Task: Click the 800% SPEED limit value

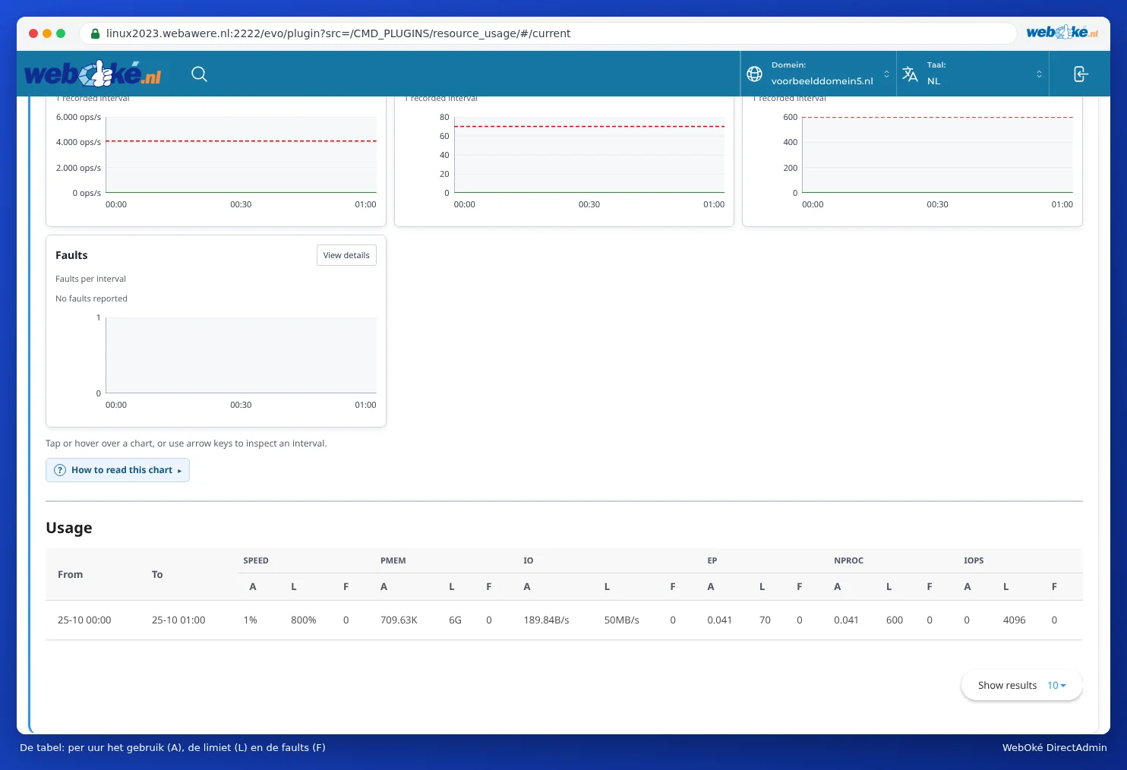Action: coord(304,620)
